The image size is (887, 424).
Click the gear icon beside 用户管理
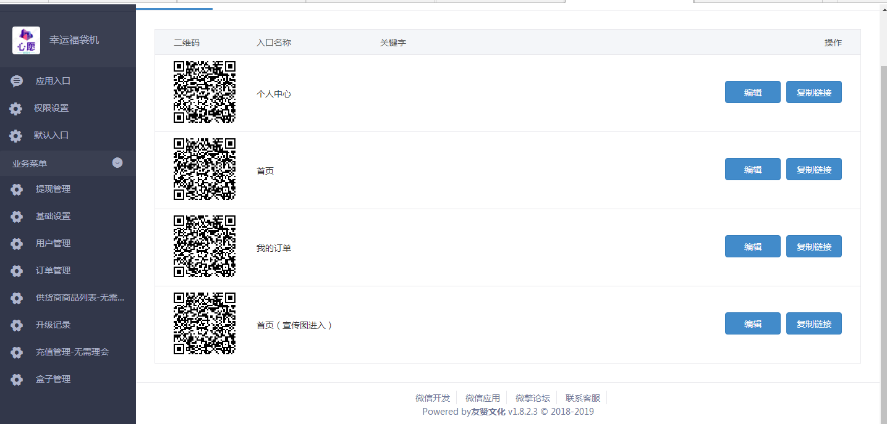(17, 244)
